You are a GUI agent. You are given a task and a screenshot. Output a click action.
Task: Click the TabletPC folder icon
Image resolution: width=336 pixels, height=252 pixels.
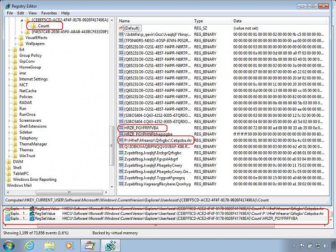[9, 173]
